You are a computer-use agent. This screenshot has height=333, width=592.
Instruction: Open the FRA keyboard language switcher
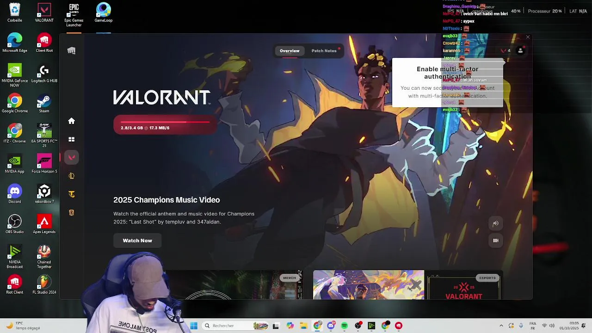(x=533, y=326)
